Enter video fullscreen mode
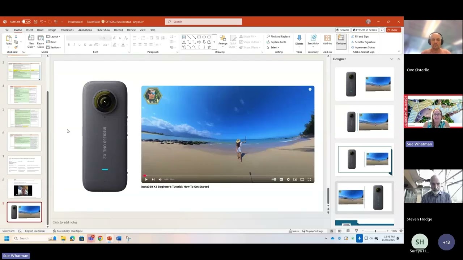 click(x=309, y=179)
